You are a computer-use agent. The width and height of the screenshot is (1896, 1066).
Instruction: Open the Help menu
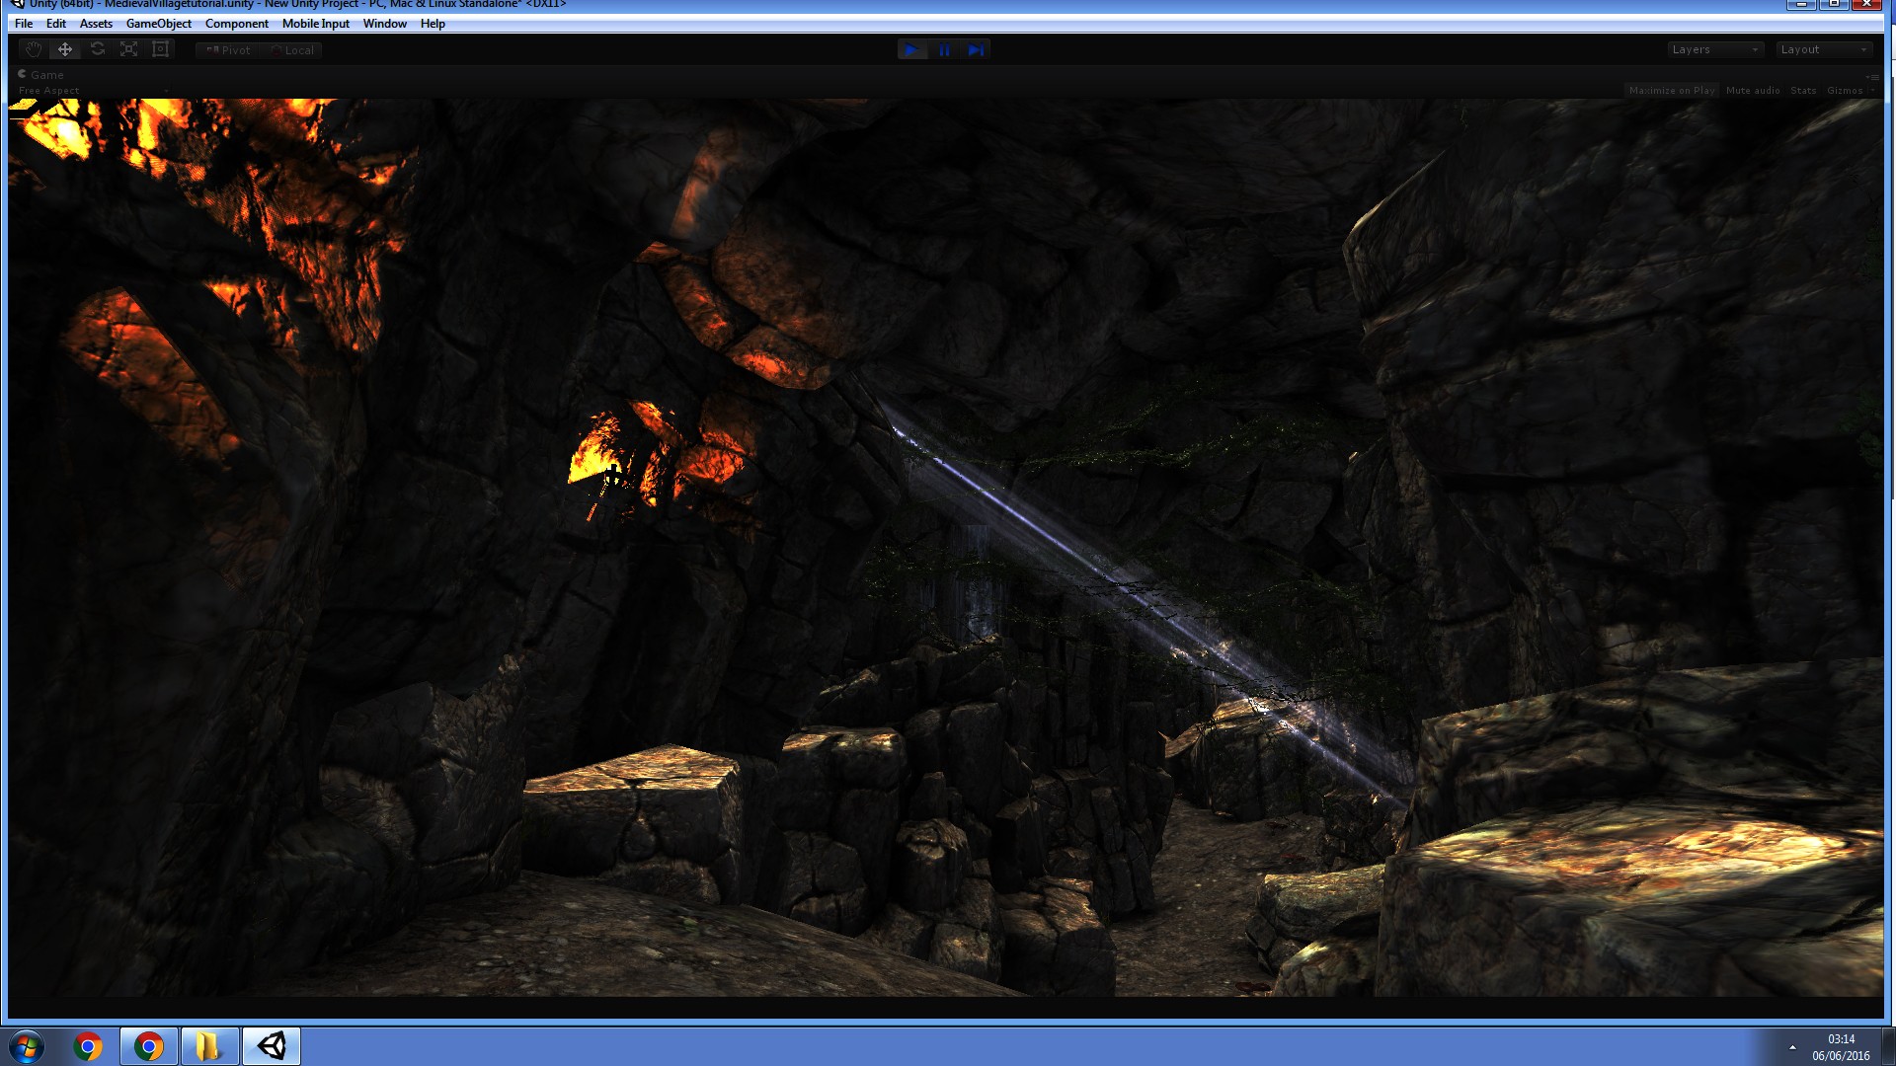click(433, 24)
